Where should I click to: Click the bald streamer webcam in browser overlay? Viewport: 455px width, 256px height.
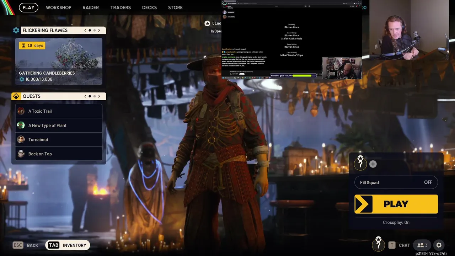342,68
